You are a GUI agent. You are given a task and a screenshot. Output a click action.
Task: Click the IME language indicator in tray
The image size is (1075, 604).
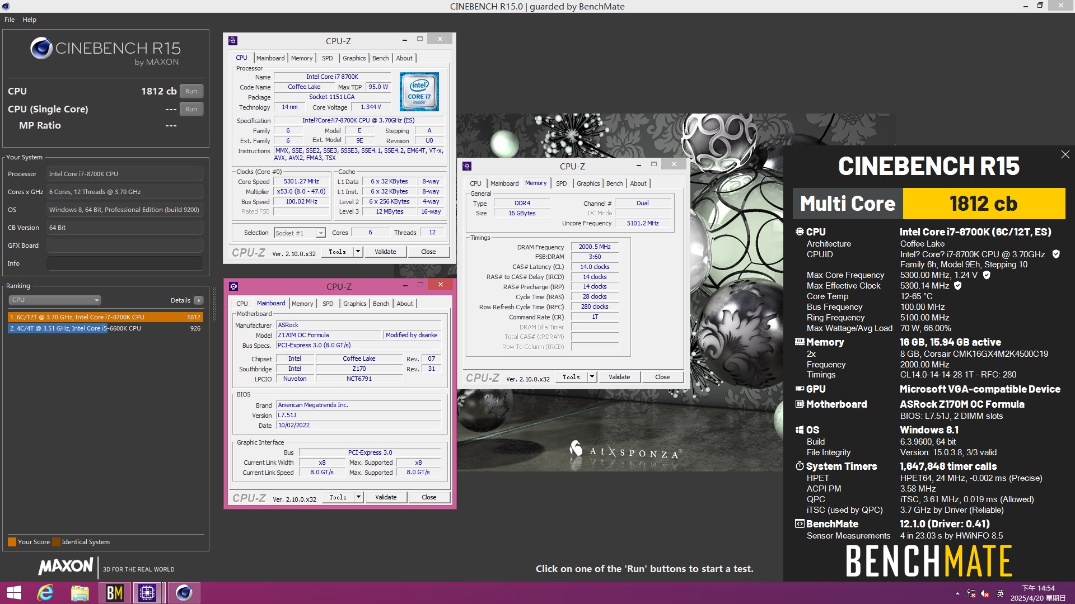point(1001,593)
